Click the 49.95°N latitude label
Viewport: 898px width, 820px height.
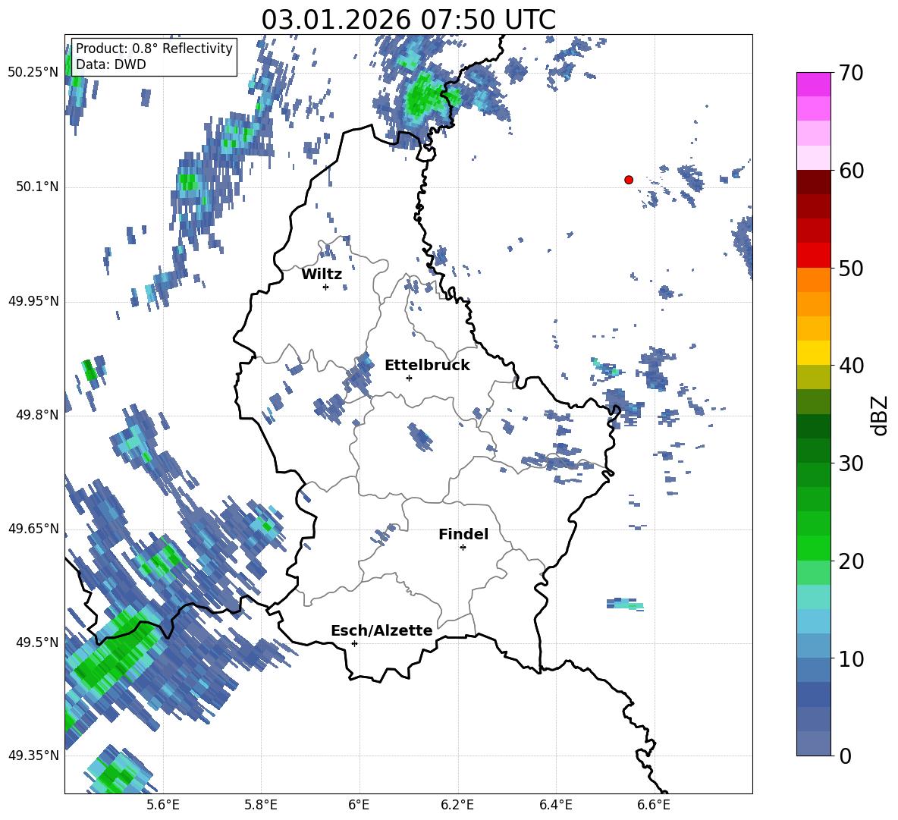coord(33,300)
